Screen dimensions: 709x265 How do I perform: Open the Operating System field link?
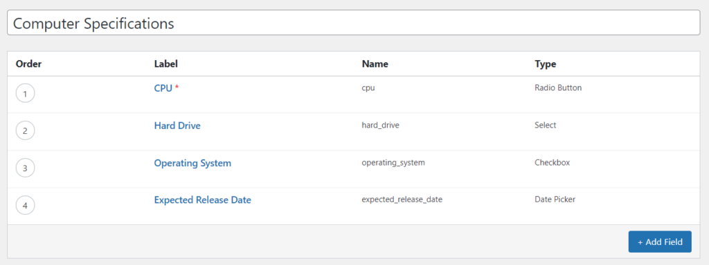tap(192, 163)
